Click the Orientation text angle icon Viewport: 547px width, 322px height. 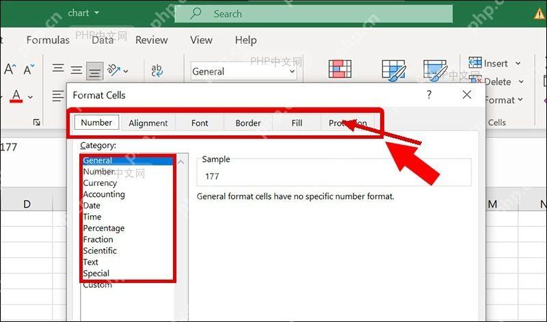coord(114,70)
